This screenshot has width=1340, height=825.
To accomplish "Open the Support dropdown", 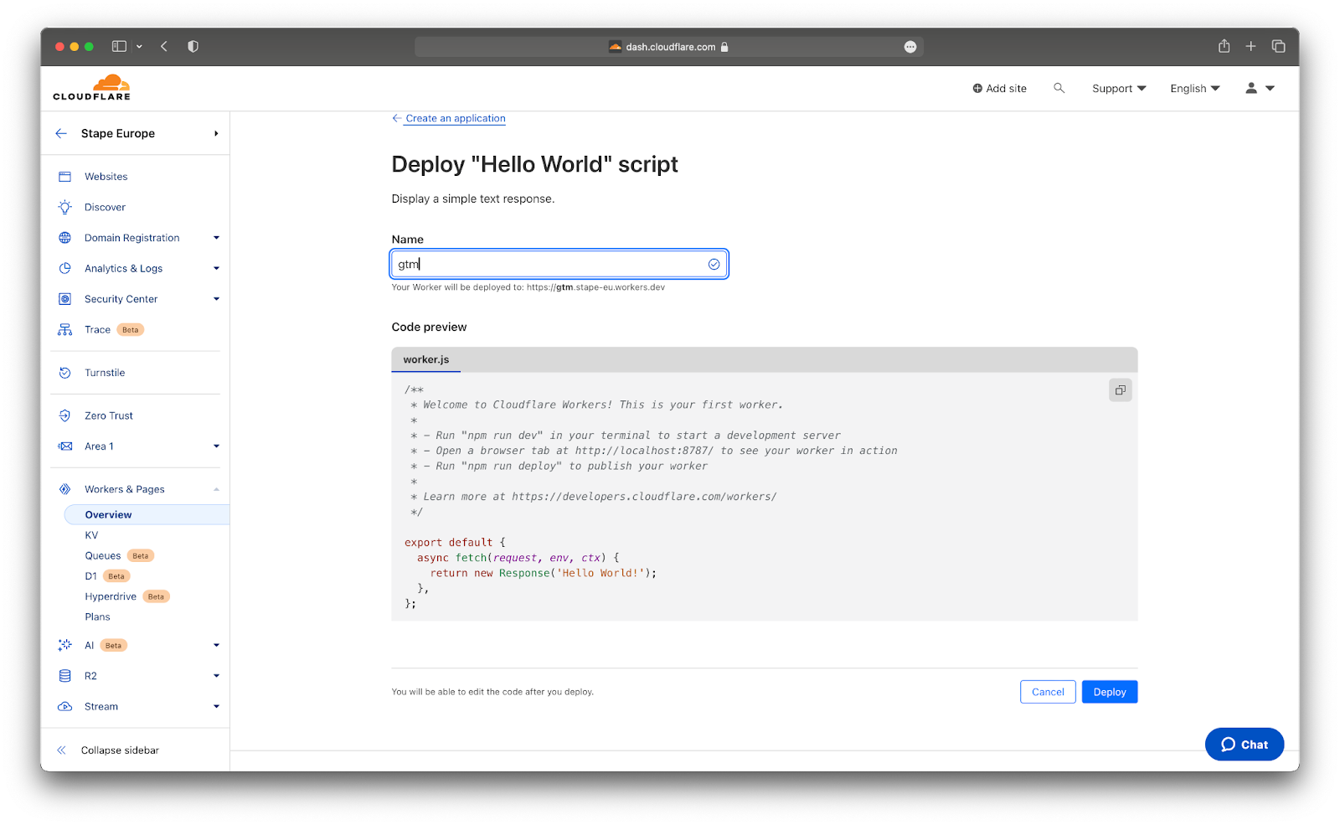I will point(1119,88).
